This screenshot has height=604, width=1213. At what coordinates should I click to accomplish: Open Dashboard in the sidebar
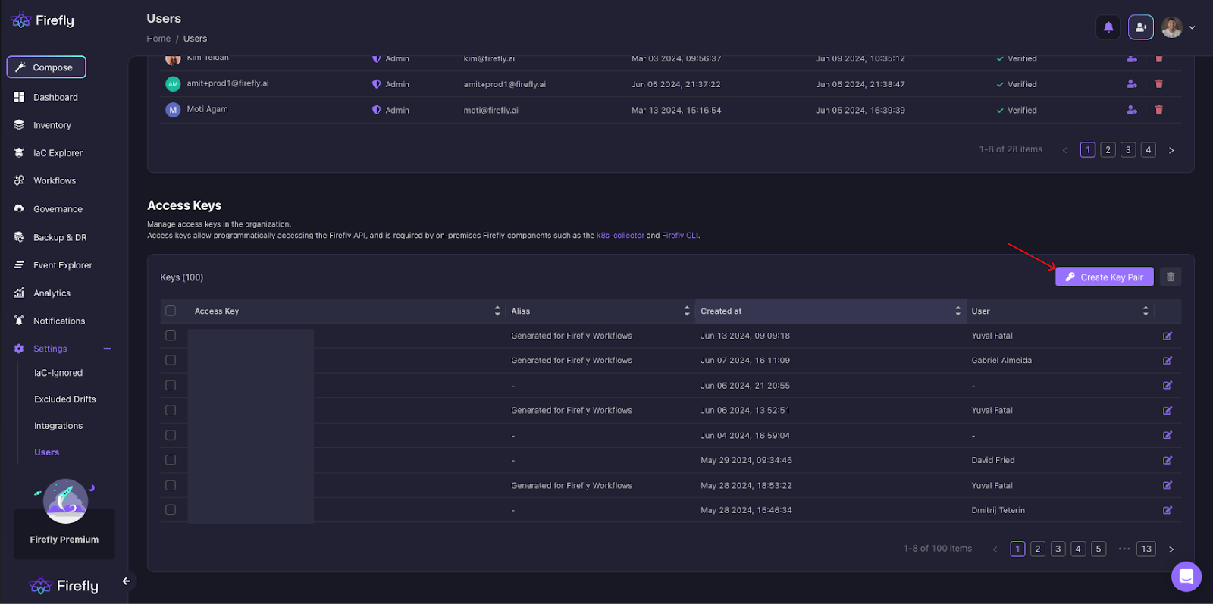coord(55,97)
